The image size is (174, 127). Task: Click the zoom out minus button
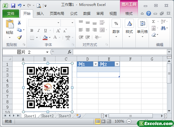[129, 121]
